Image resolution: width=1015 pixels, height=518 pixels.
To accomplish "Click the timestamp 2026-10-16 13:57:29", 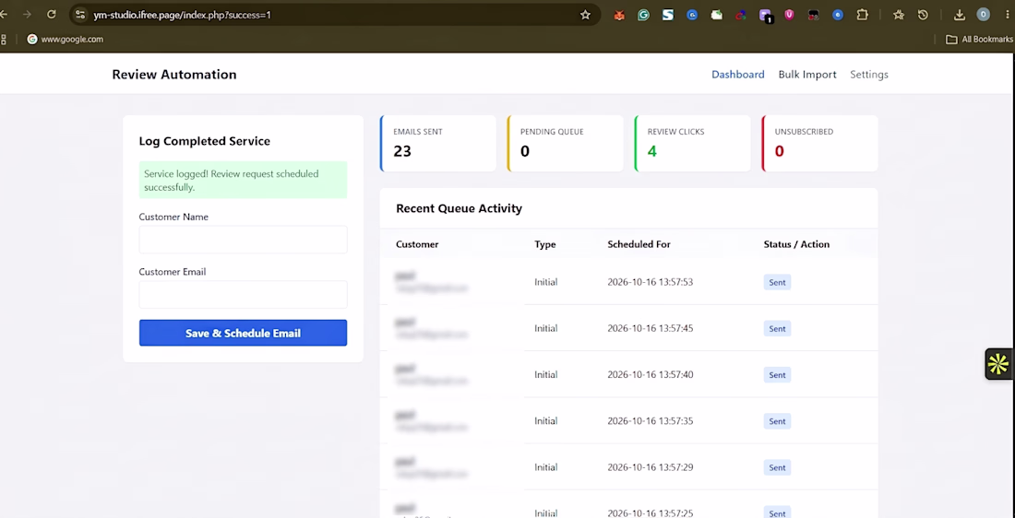I will point(650,467).
